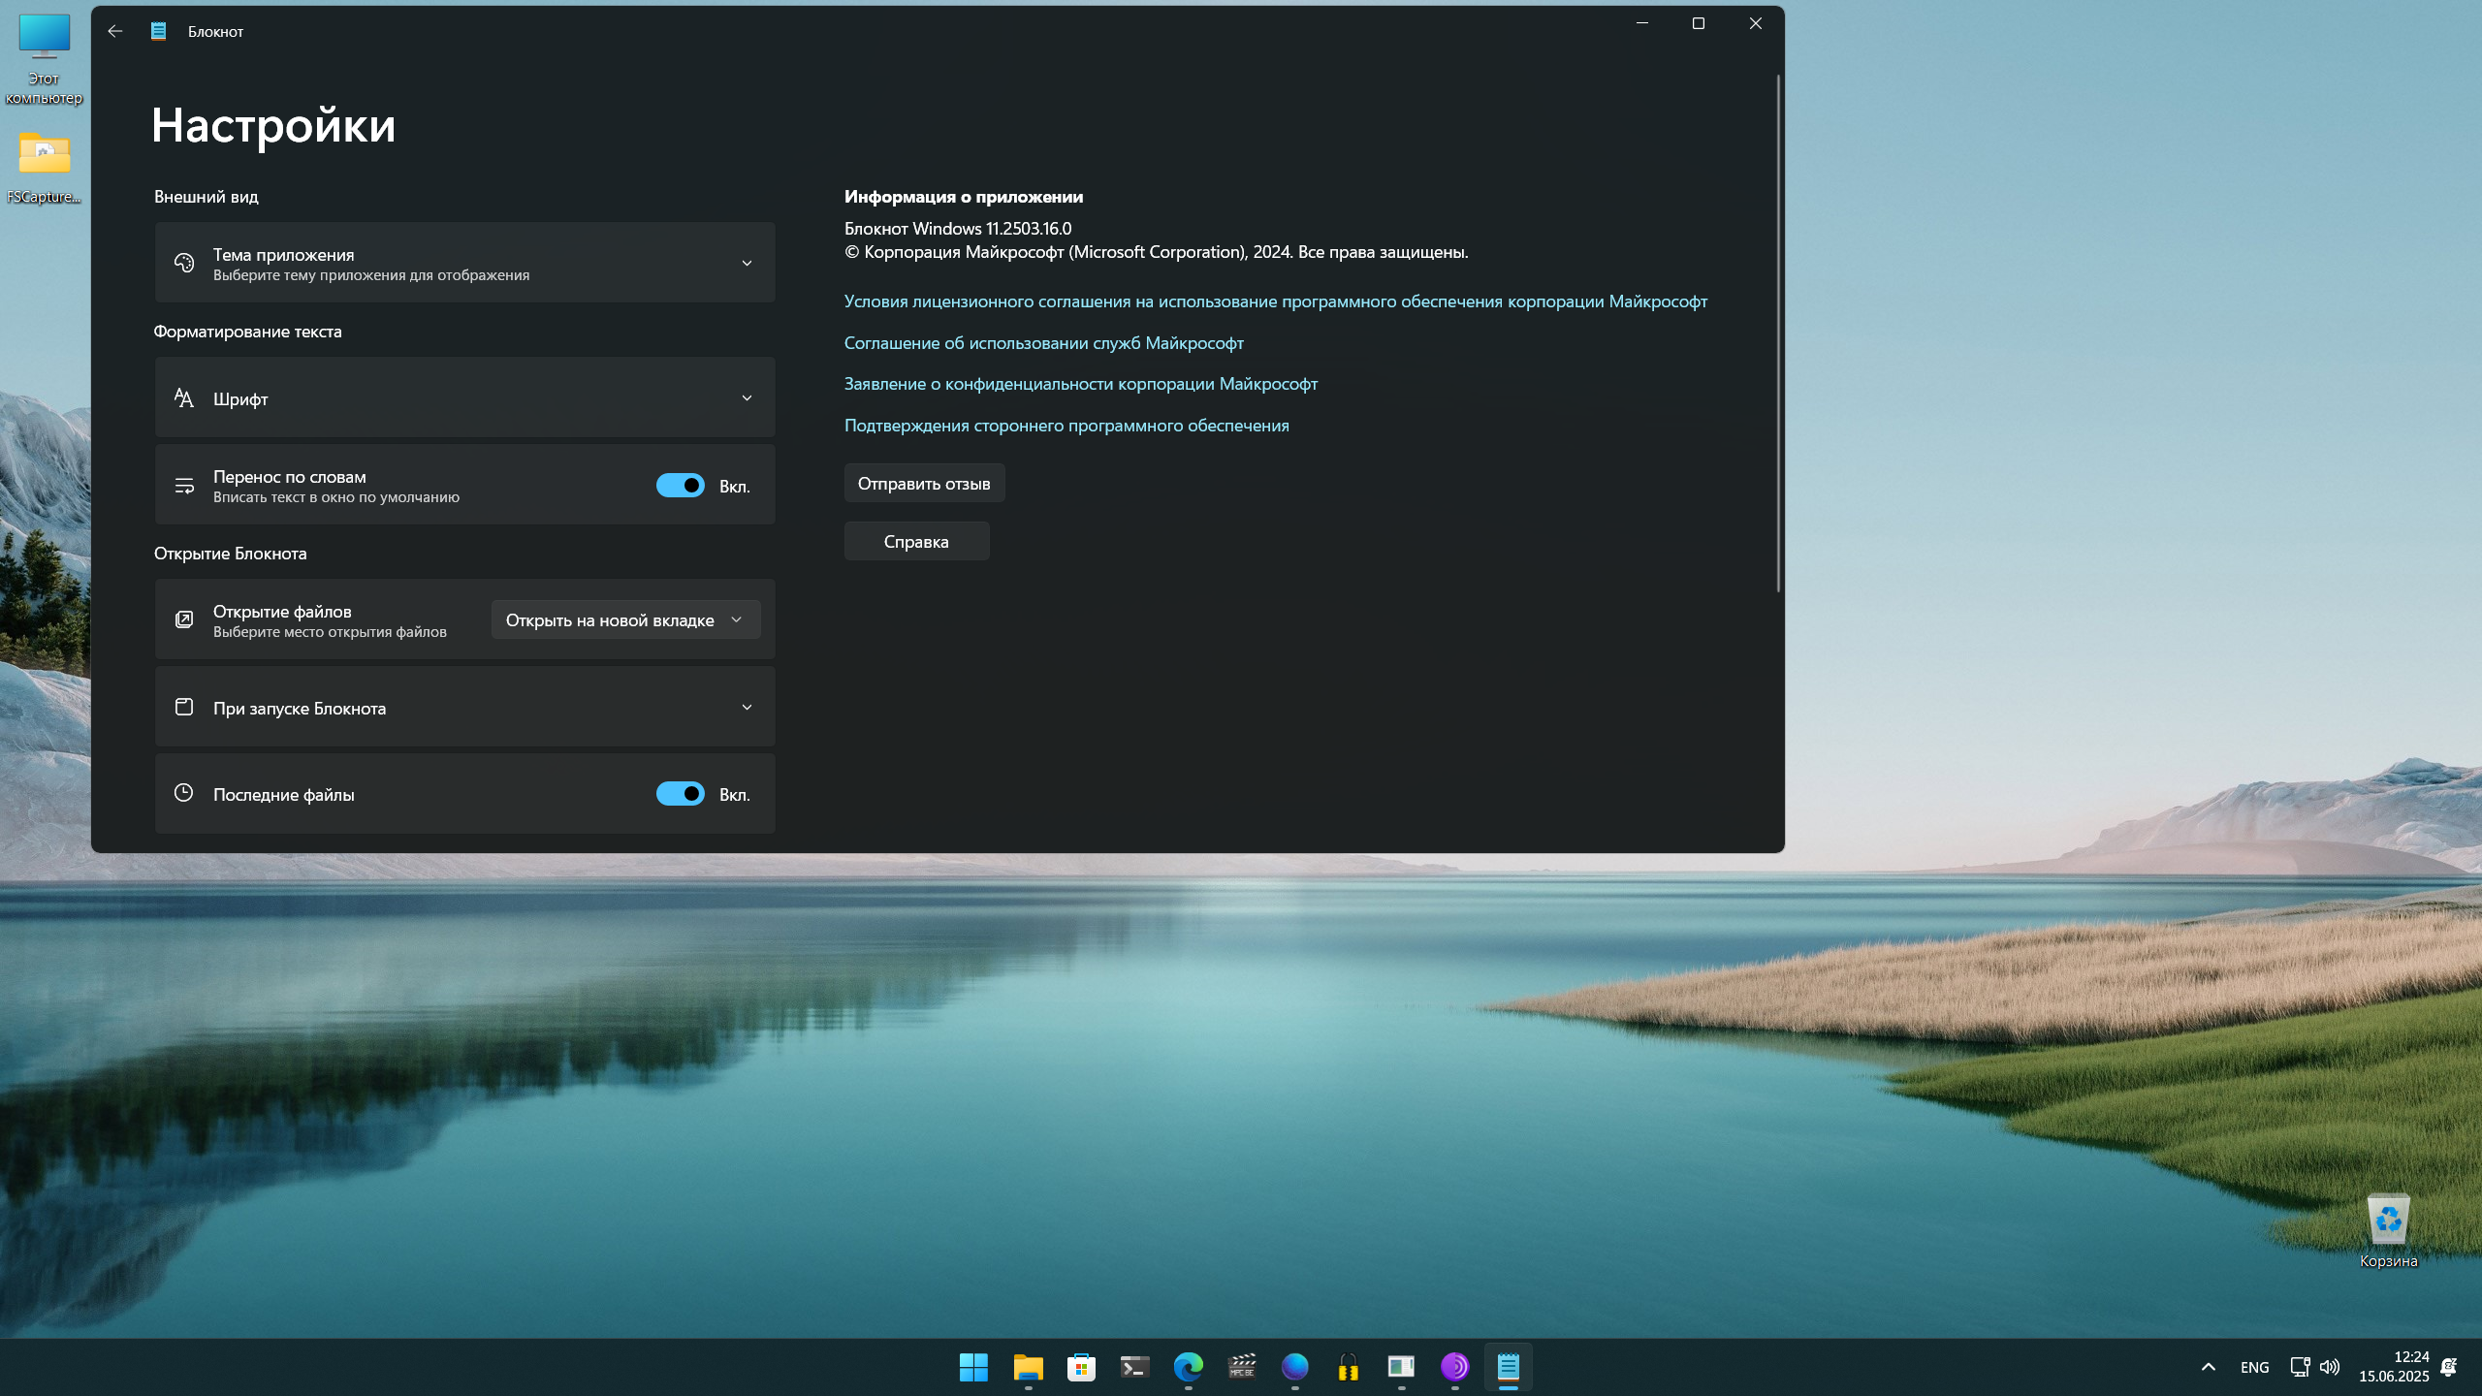Open the file opening location dropdown
The height and width of the screenshot is (1396, 2482).
point(625,620)
